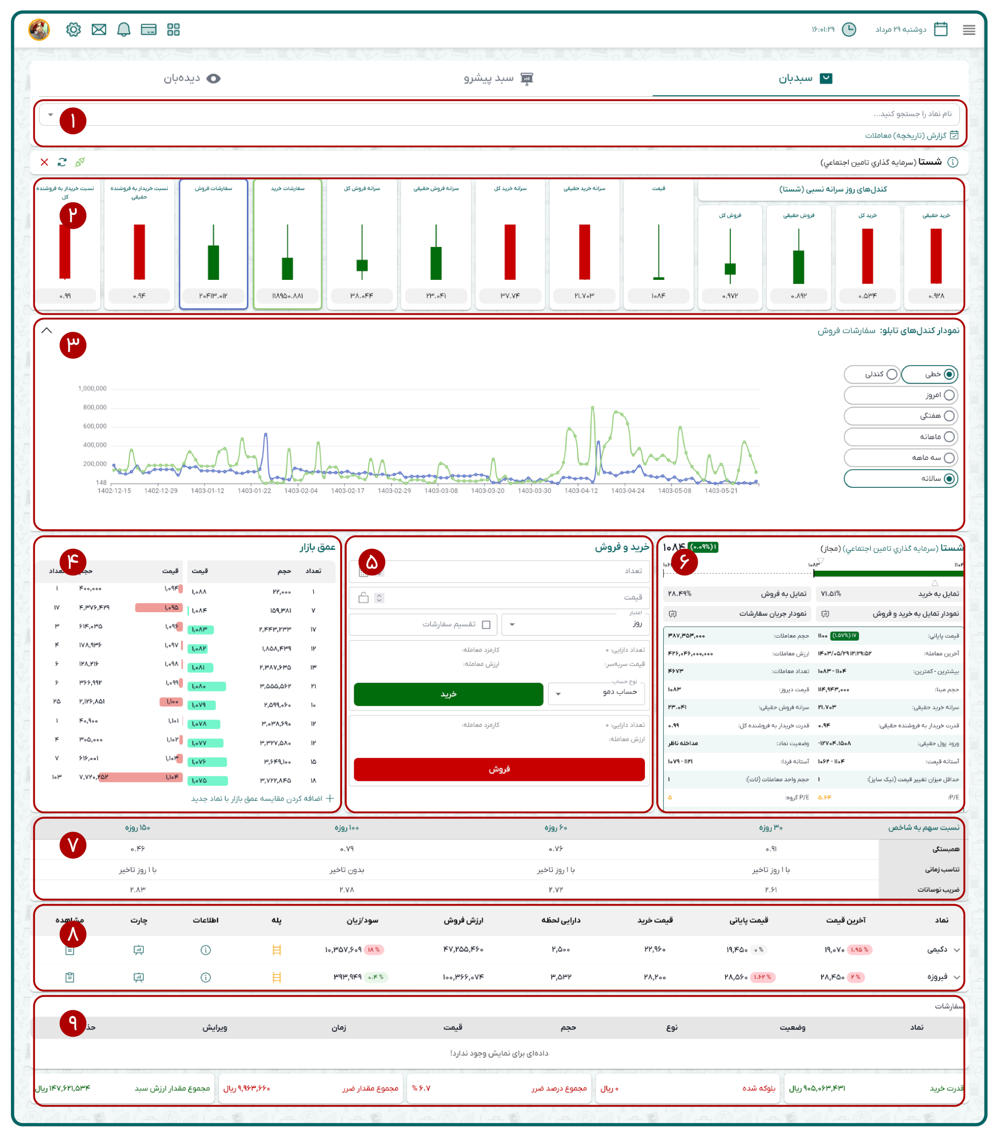Click the ladder (پله) icon for فیروزه
Image resolution: width=998 pixels, height=1137 pixels.
pyautogui.click(x=276, y=977)
